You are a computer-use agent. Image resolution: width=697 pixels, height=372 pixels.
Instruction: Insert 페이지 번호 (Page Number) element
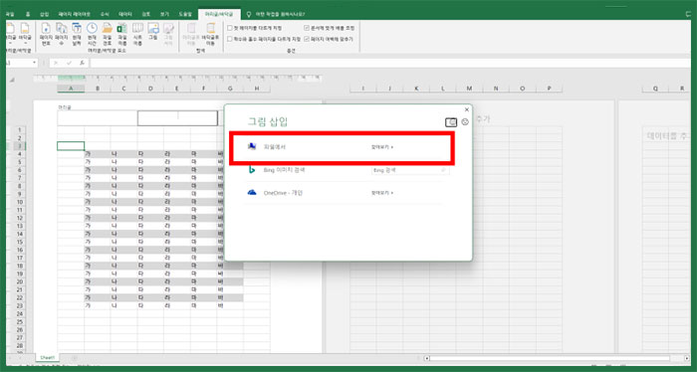tap(46, 34)
